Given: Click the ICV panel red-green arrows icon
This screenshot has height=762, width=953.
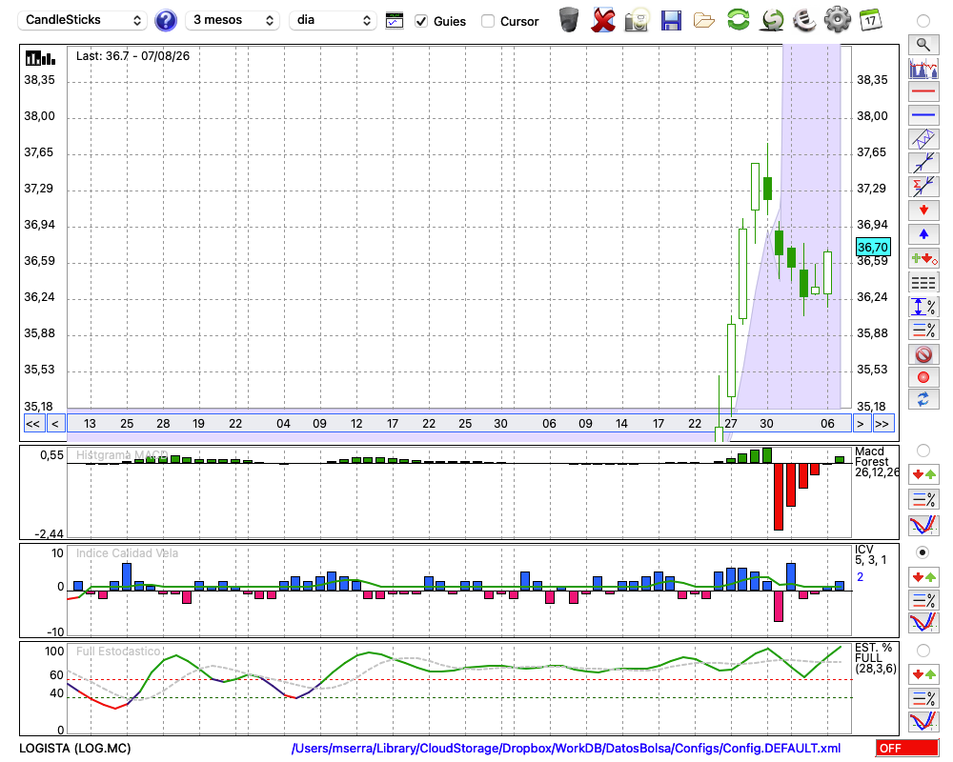Looking at the screenshot, I should [x=923, y=576].
